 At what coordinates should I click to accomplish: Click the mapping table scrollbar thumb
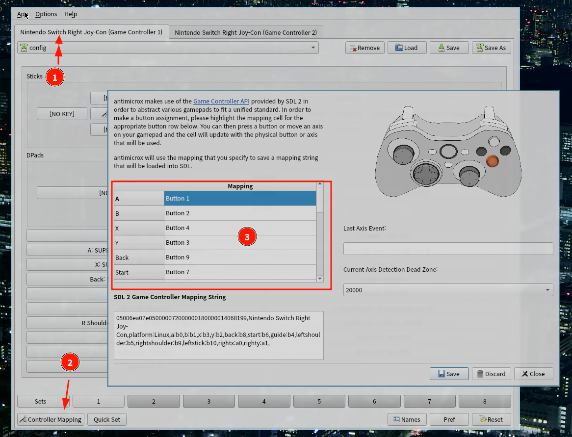(x=320, y=200)
